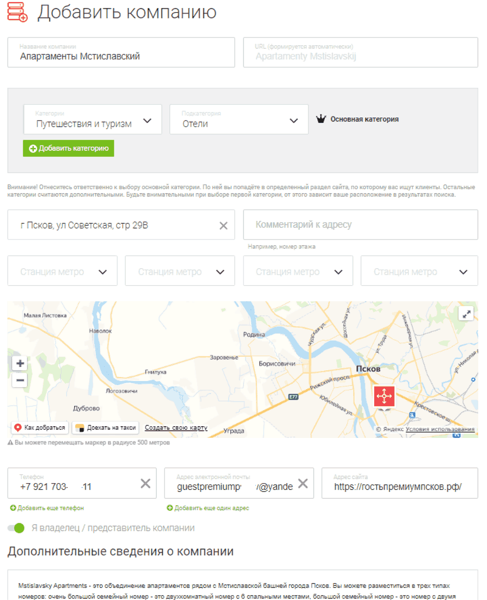Clear the address field with the X icon
This screenshot has width=487, height=600.
[224, 226]
